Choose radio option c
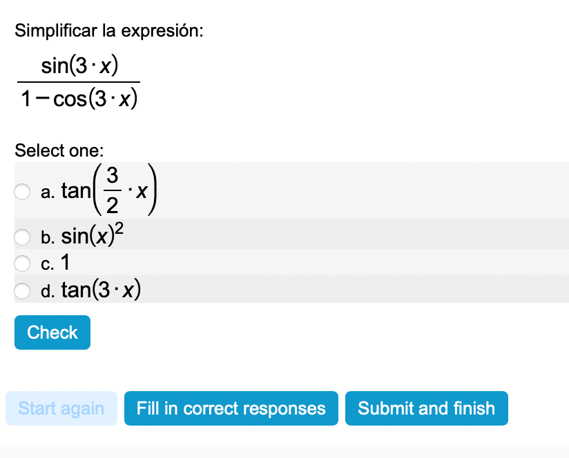This screenshot has width=569, height=458. 23,263
